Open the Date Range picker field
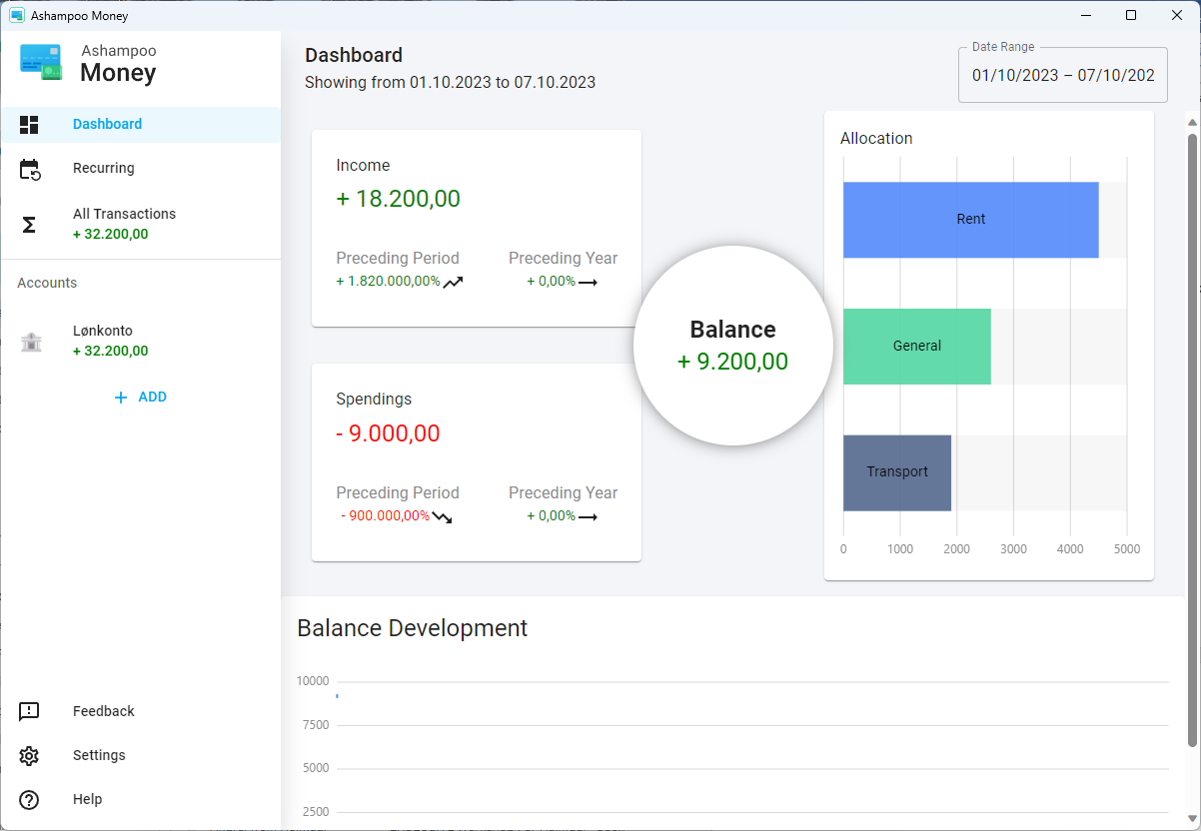 1062,76
